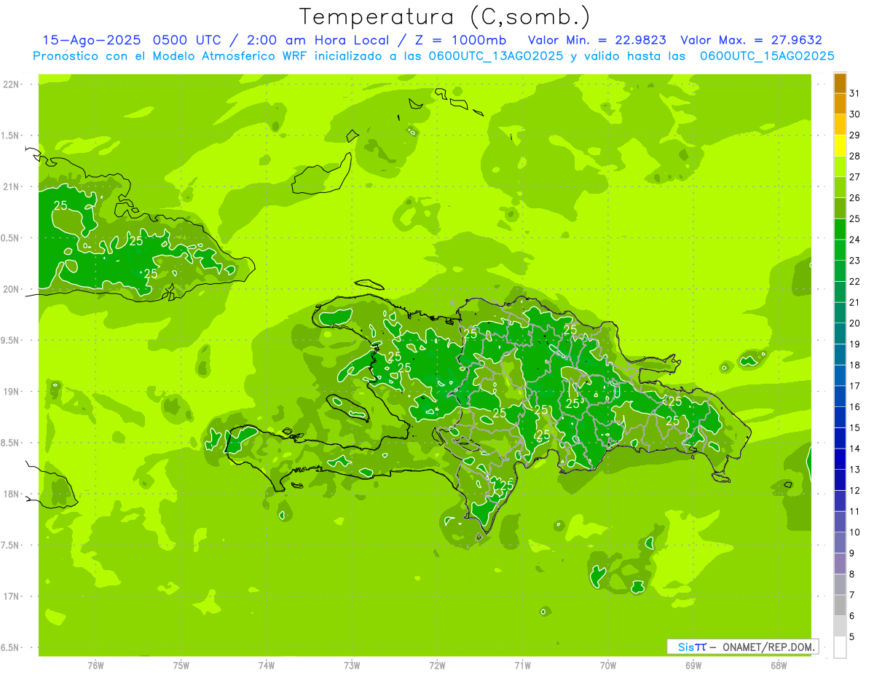874x675 pixels.
Task: Click the "21N" latitude label
Action: (11, 187)
